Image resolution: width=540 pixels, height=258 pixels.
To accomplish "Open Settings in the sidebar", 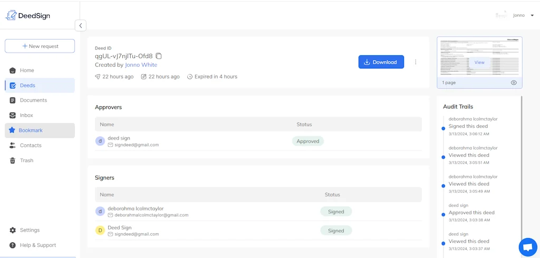I will 40,230.
